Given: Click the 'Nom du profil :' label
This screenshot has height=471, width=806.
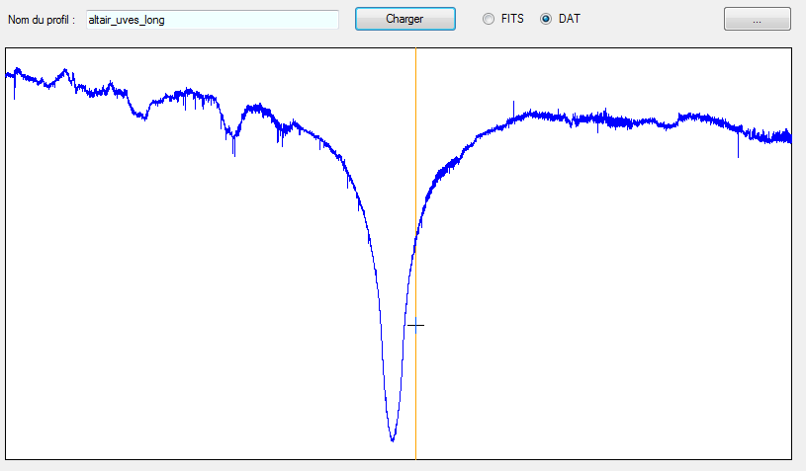Looking at the screenshot, I should pyautogui.click(x=42, y=20).
